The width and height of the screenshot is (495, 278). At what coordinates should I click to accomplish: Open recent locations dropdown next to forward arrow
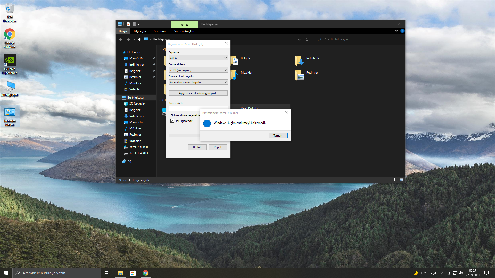(x=134, y=39)
